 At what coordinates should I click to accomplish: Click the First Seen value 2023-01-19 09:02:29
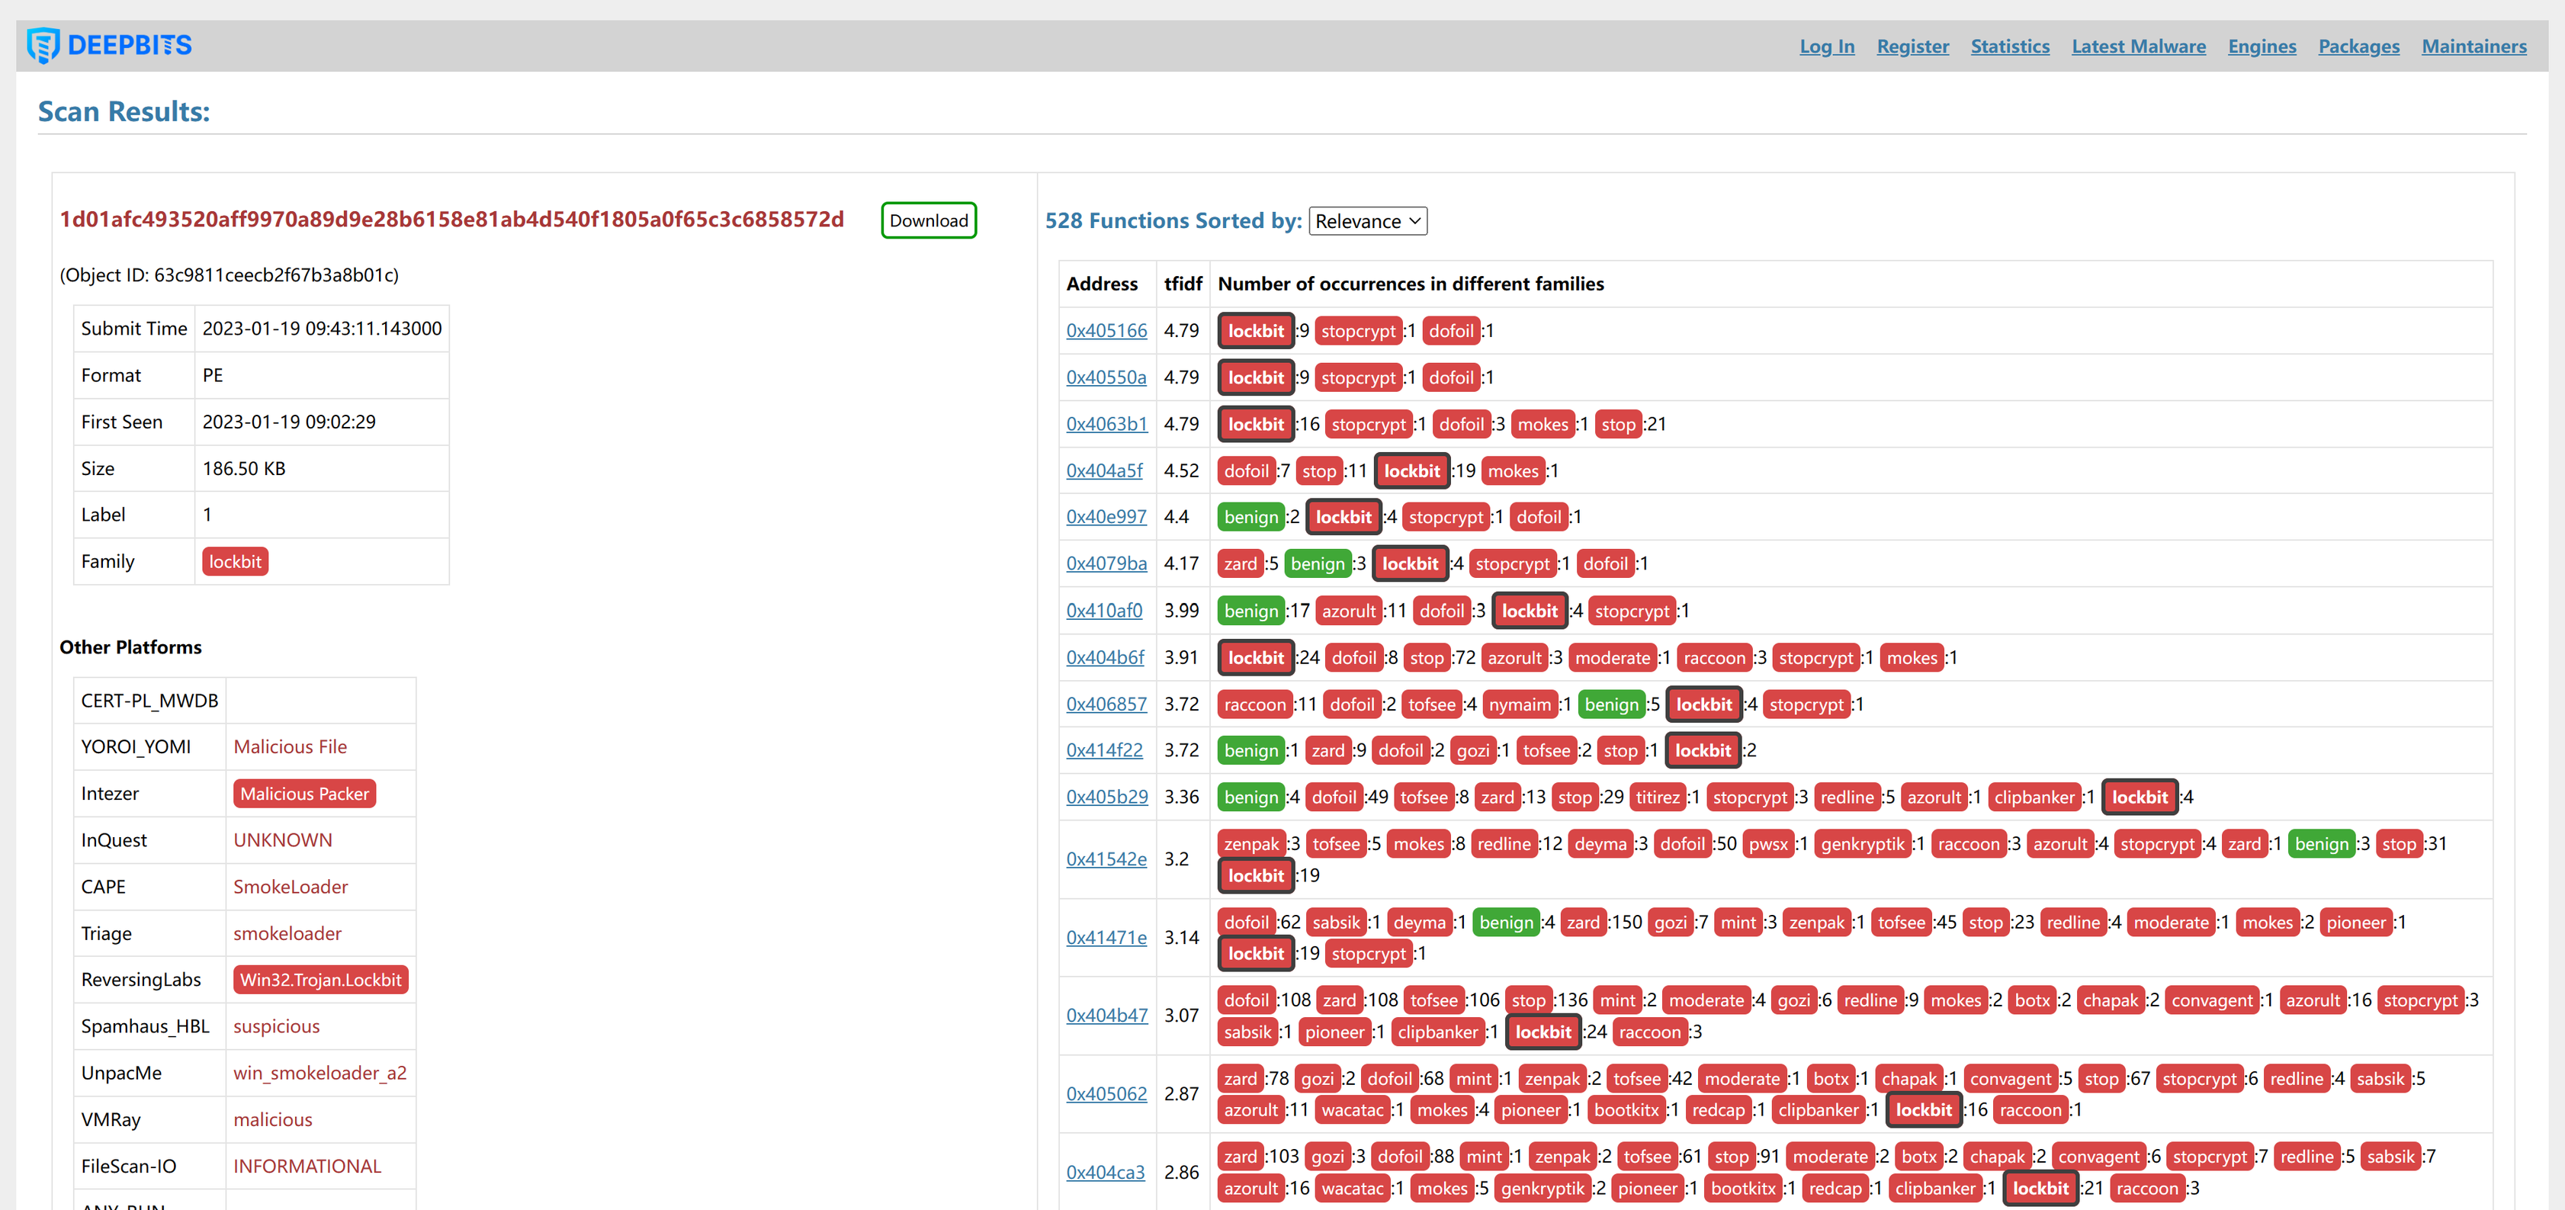pyautogui.click(x=289, y=422)
